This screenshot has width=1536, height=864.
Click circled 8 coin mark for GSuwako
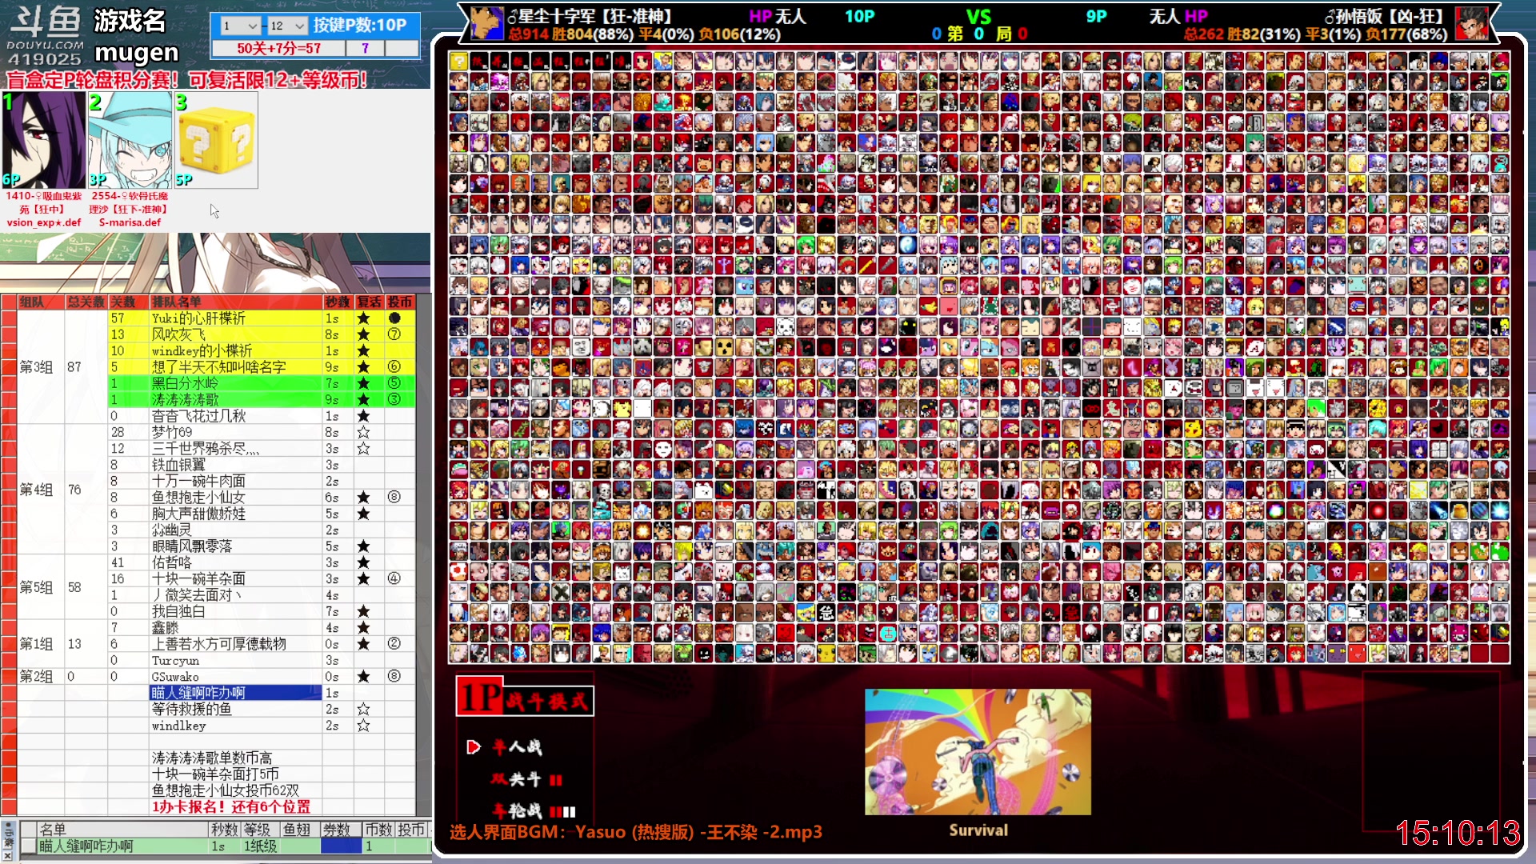click(x=394, y=677)
